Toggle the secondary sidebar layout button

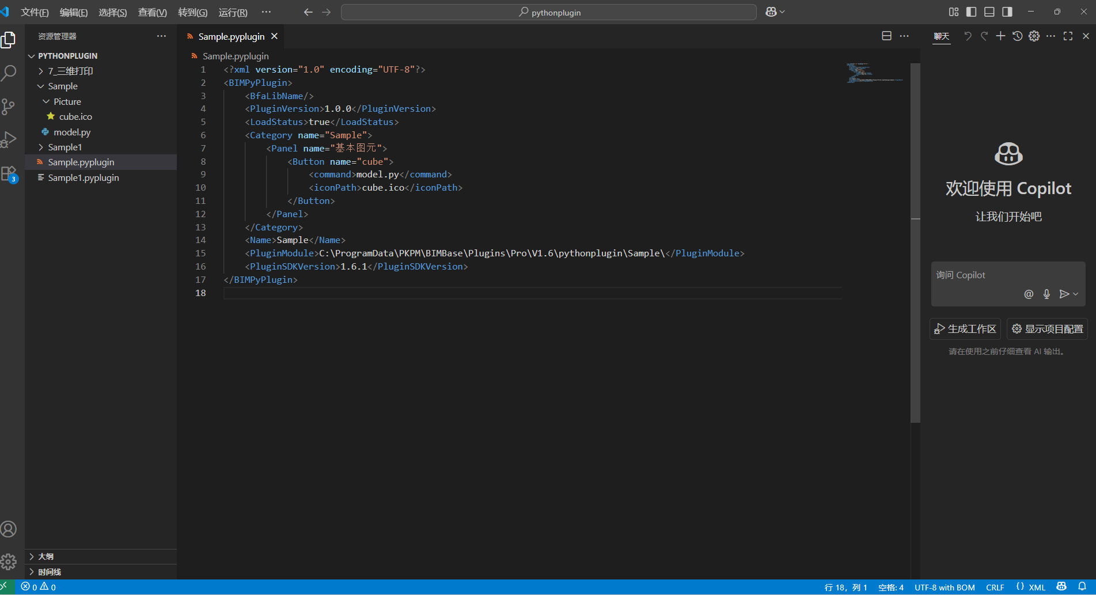pyautogui.click(x=1007, y=12)
